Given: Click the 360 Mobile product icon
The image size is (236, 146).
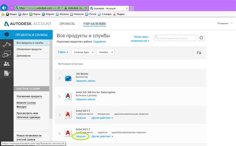Looking at the screenshot, I should [x=68, y=78].
